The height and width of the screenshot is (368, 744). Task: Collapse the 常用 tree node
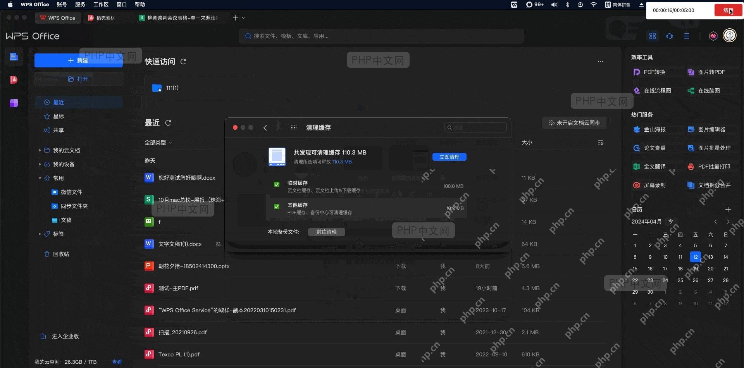coord(40,178)
